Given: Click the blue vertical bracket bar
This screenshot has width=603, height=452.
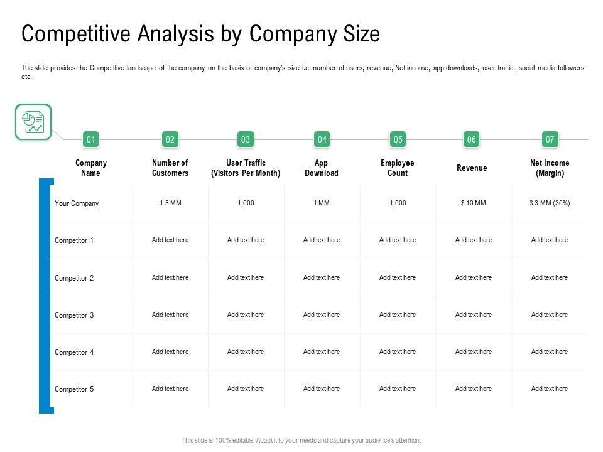Looking at the screenshot, I should (x=43, y=296).
